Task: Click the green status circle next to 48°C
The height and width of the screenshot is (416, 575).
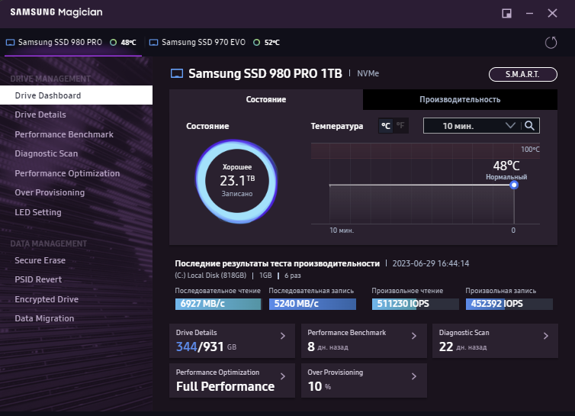Action: pyautogui.click(x=114, y=43)
